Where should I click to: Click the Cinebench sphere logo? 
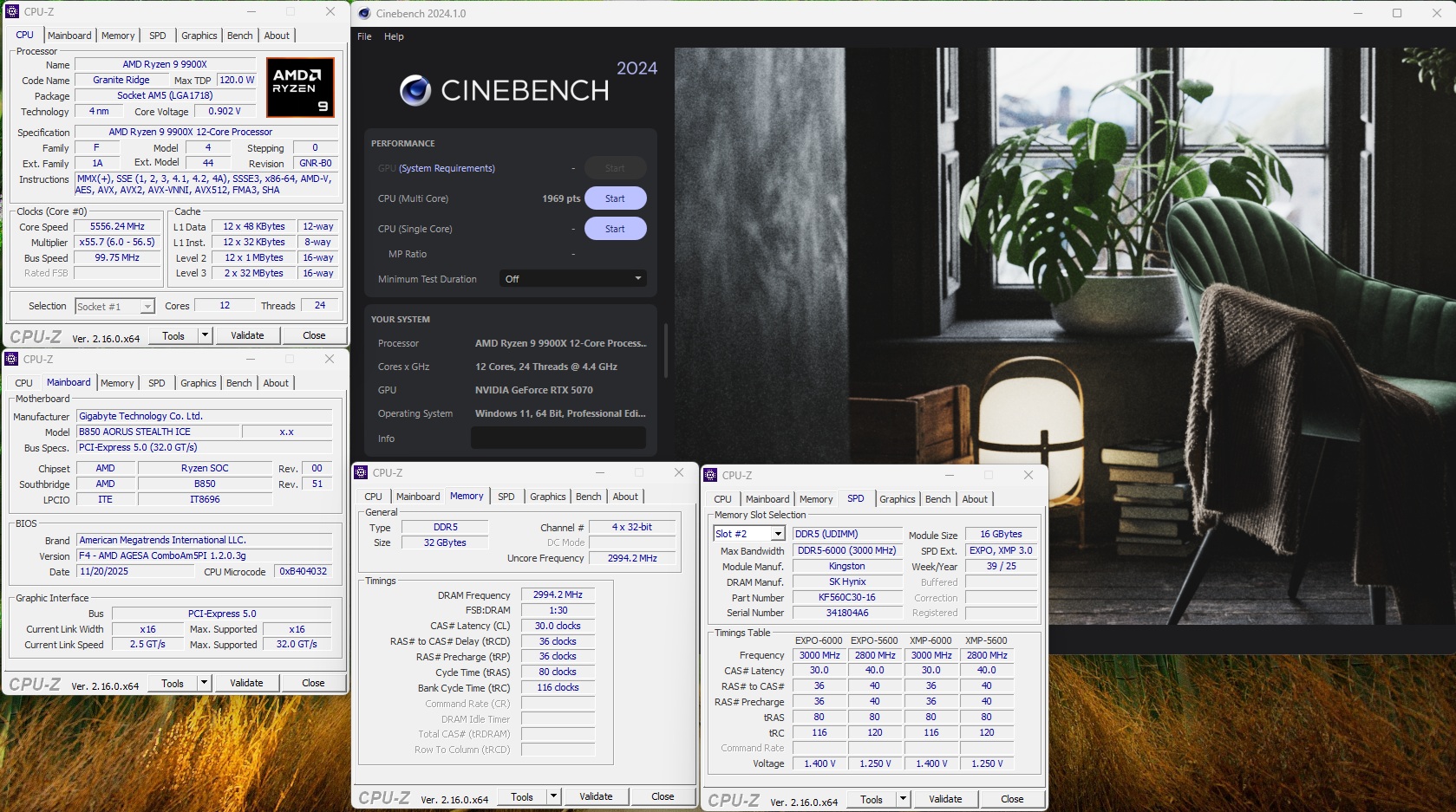click(415, 90)
